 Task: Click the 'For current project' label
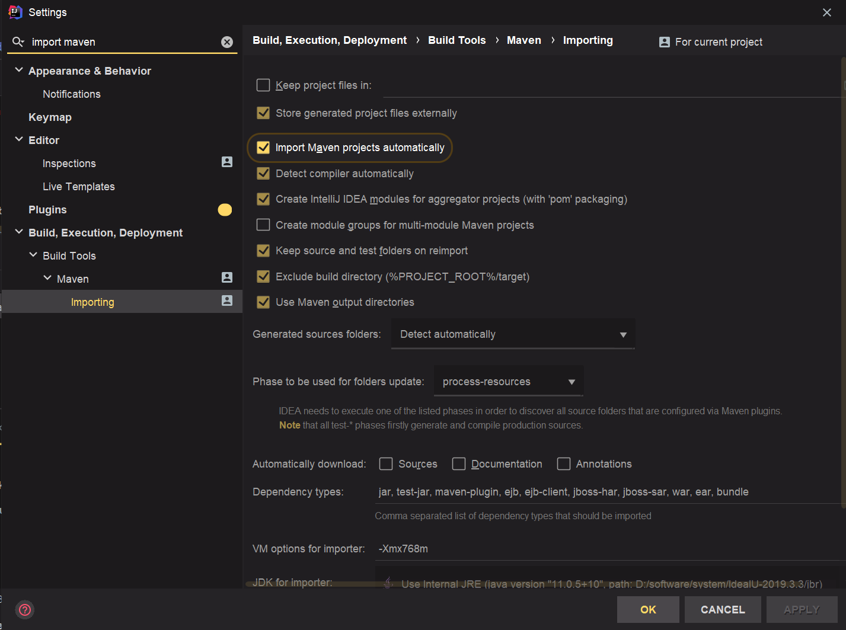click(x=719, y=42)
